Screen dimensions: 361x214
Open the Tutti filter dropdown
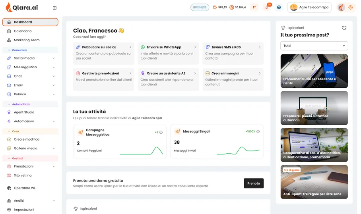tap(314, 46)
